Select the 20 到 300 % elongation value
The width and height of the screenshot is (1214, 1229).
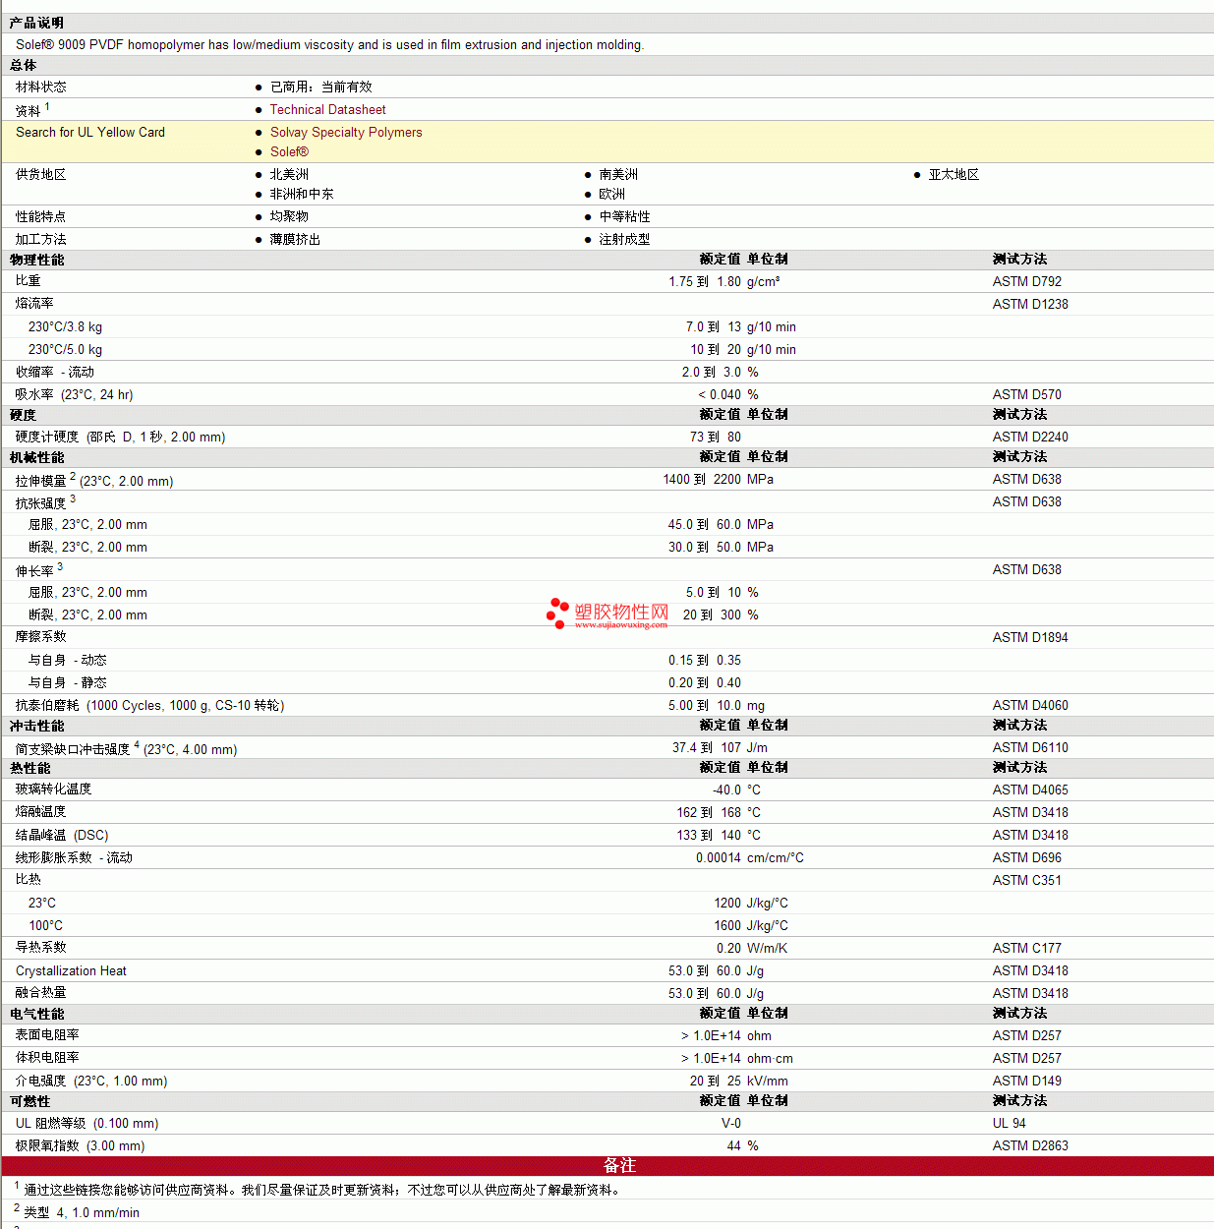tap(721, 614)
